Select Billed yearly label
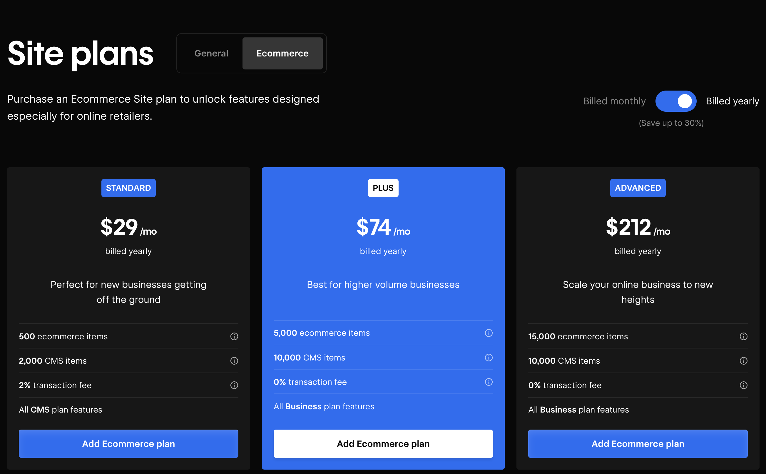This screenshot has width=766, height=474. click(732, 101)
